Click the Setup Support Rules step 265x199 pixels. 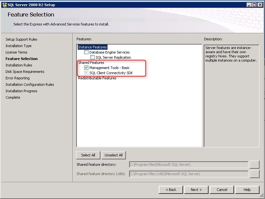pos(21,39)
